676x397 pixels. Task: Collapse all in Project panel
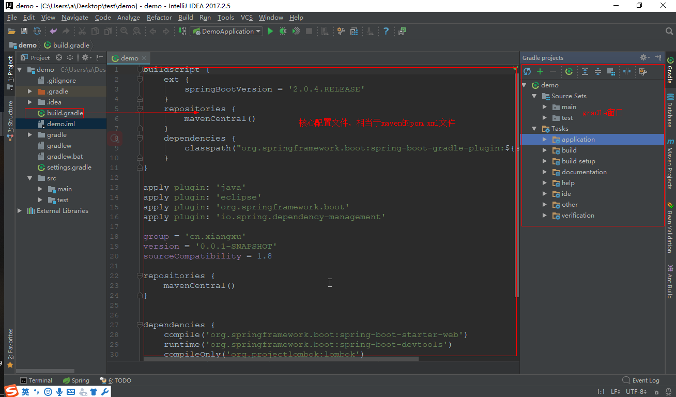70,58
